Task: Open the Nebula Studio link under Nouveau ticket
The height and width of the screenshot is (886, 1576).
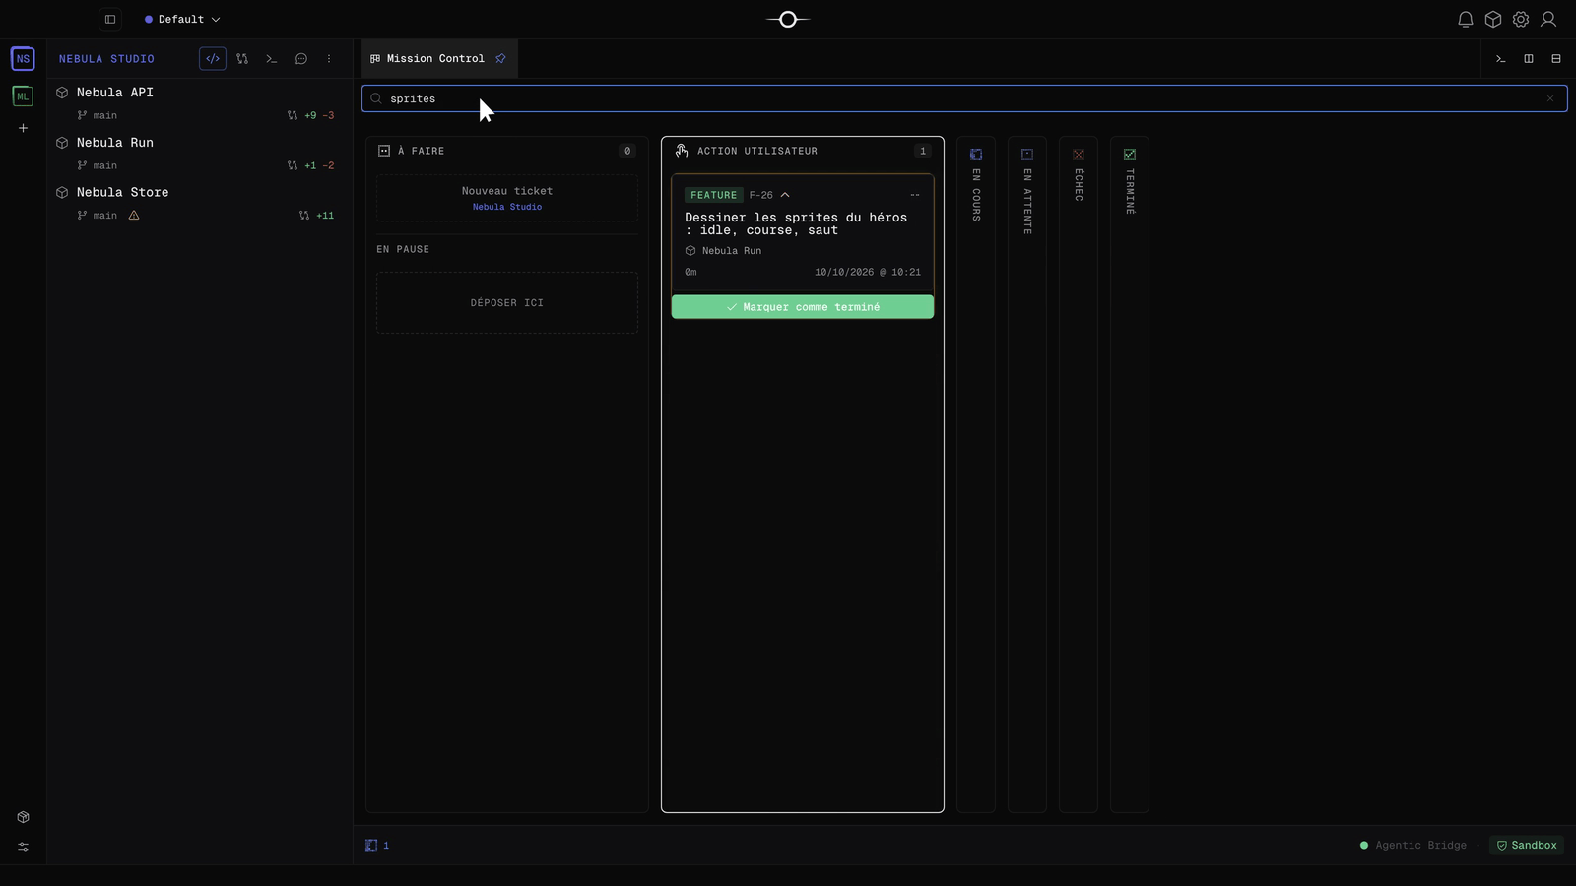Action: (507, 207)
